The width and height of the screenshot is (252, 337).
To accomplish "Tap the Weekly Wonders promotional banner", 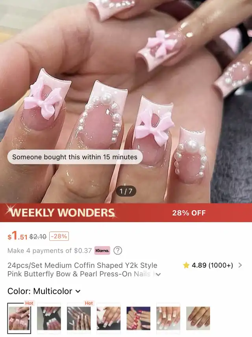I will point(126,212).
